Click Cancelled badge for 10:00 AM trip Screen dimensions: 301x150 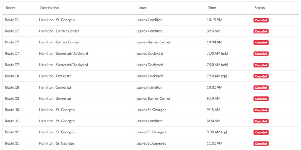[x=261, y=87]
